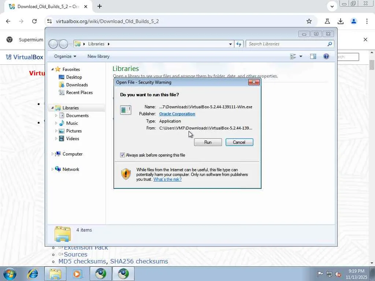Viewport: 375px width, 281px height.
Task: Open the browser labs flask icon
Action: pos(327,21)
